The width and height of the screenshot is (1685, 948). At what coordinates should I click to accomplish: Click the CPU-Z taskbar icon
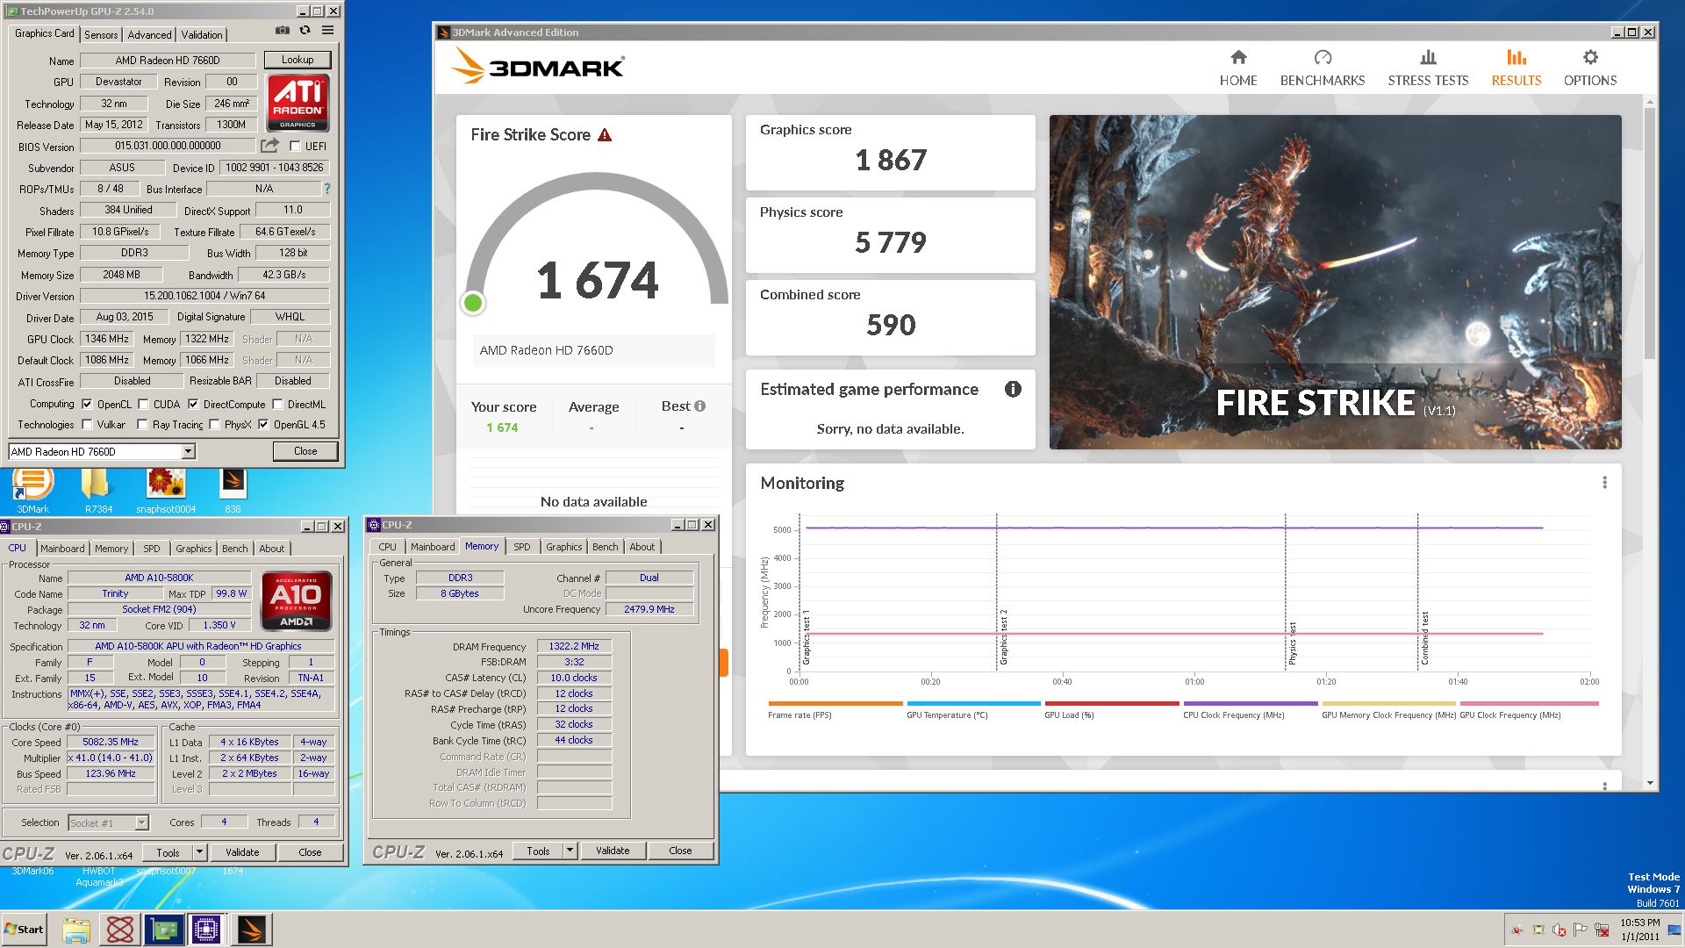[206, 930]
